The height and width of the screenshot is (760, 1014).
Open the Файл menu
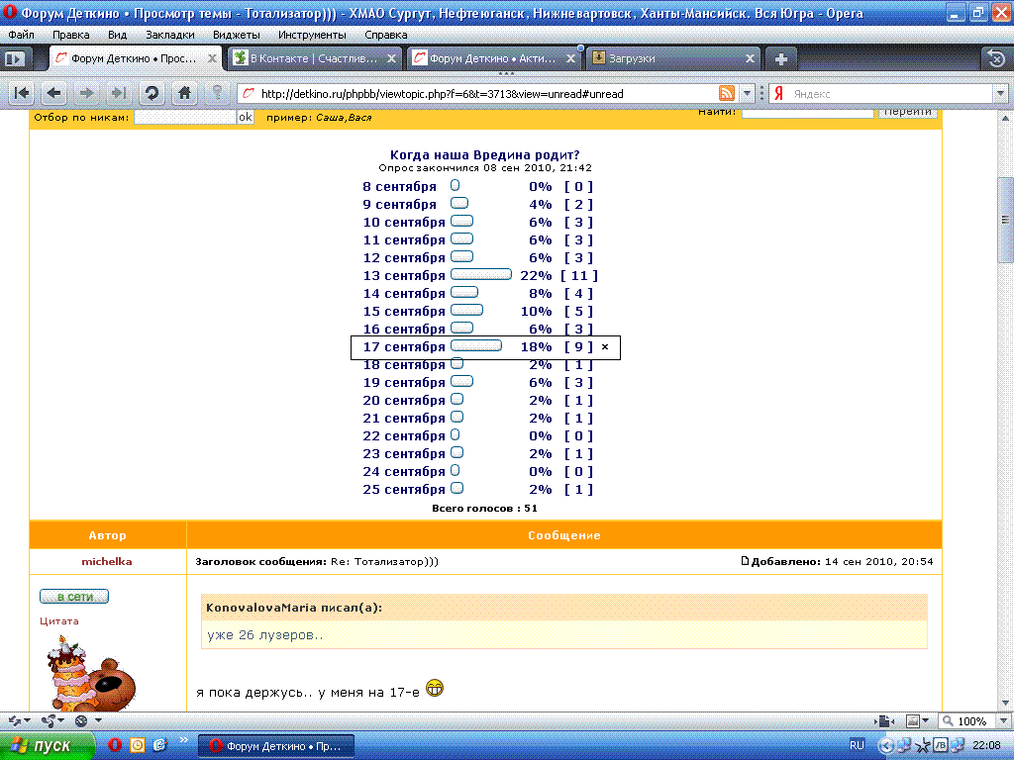tap(22, 35)
